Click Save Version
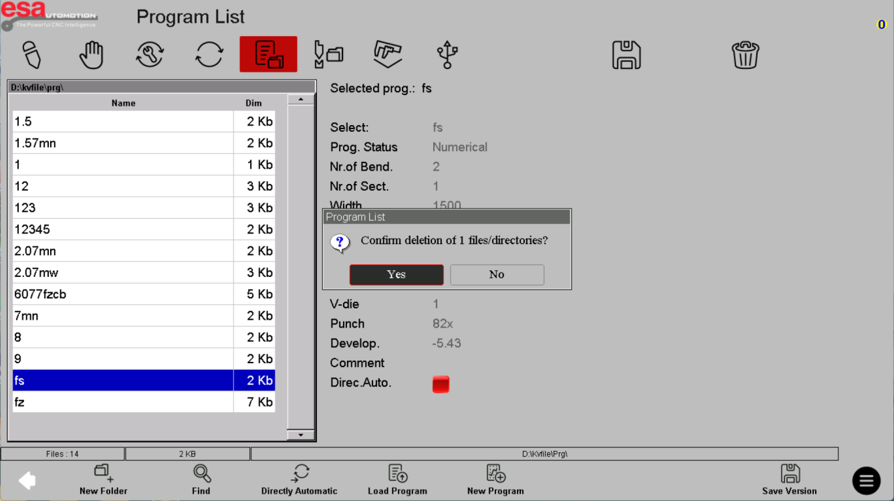The image size is (894, 501). [x=790, y=480]
